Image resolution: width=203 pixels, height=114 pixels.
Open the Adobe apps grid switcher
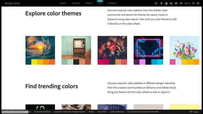(193, 3)
